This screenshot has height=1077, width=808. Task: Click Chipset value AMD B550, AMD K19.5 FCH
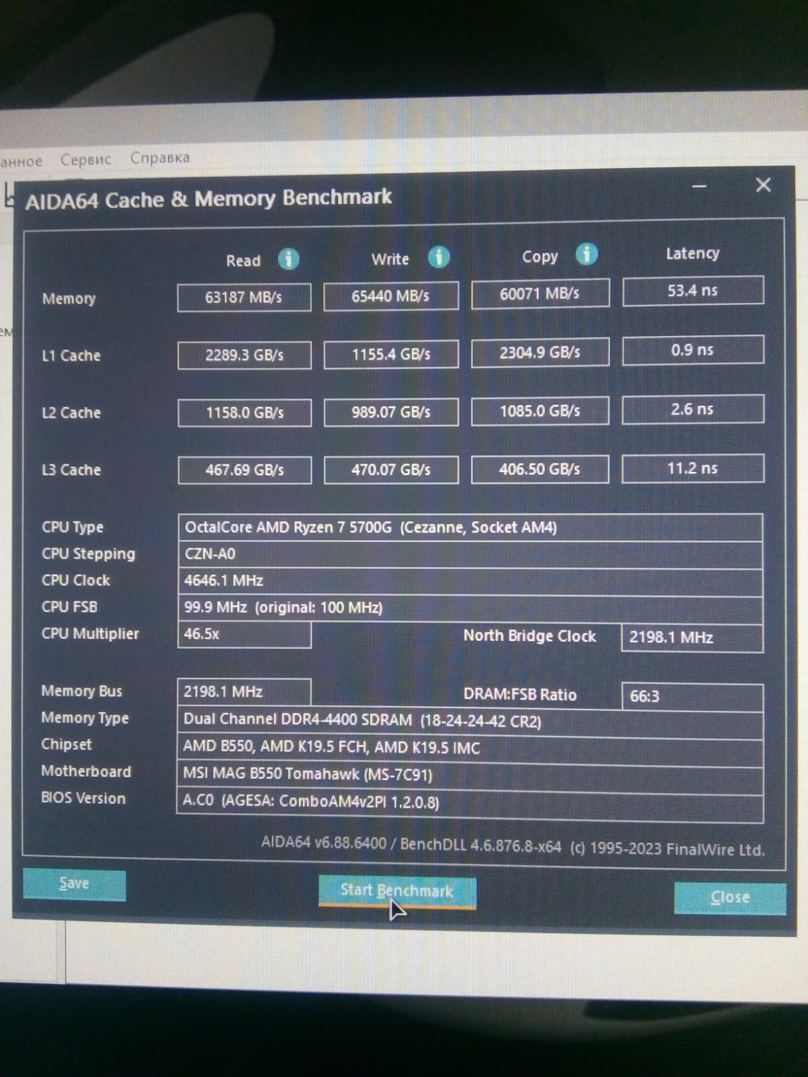pos(469,749)
